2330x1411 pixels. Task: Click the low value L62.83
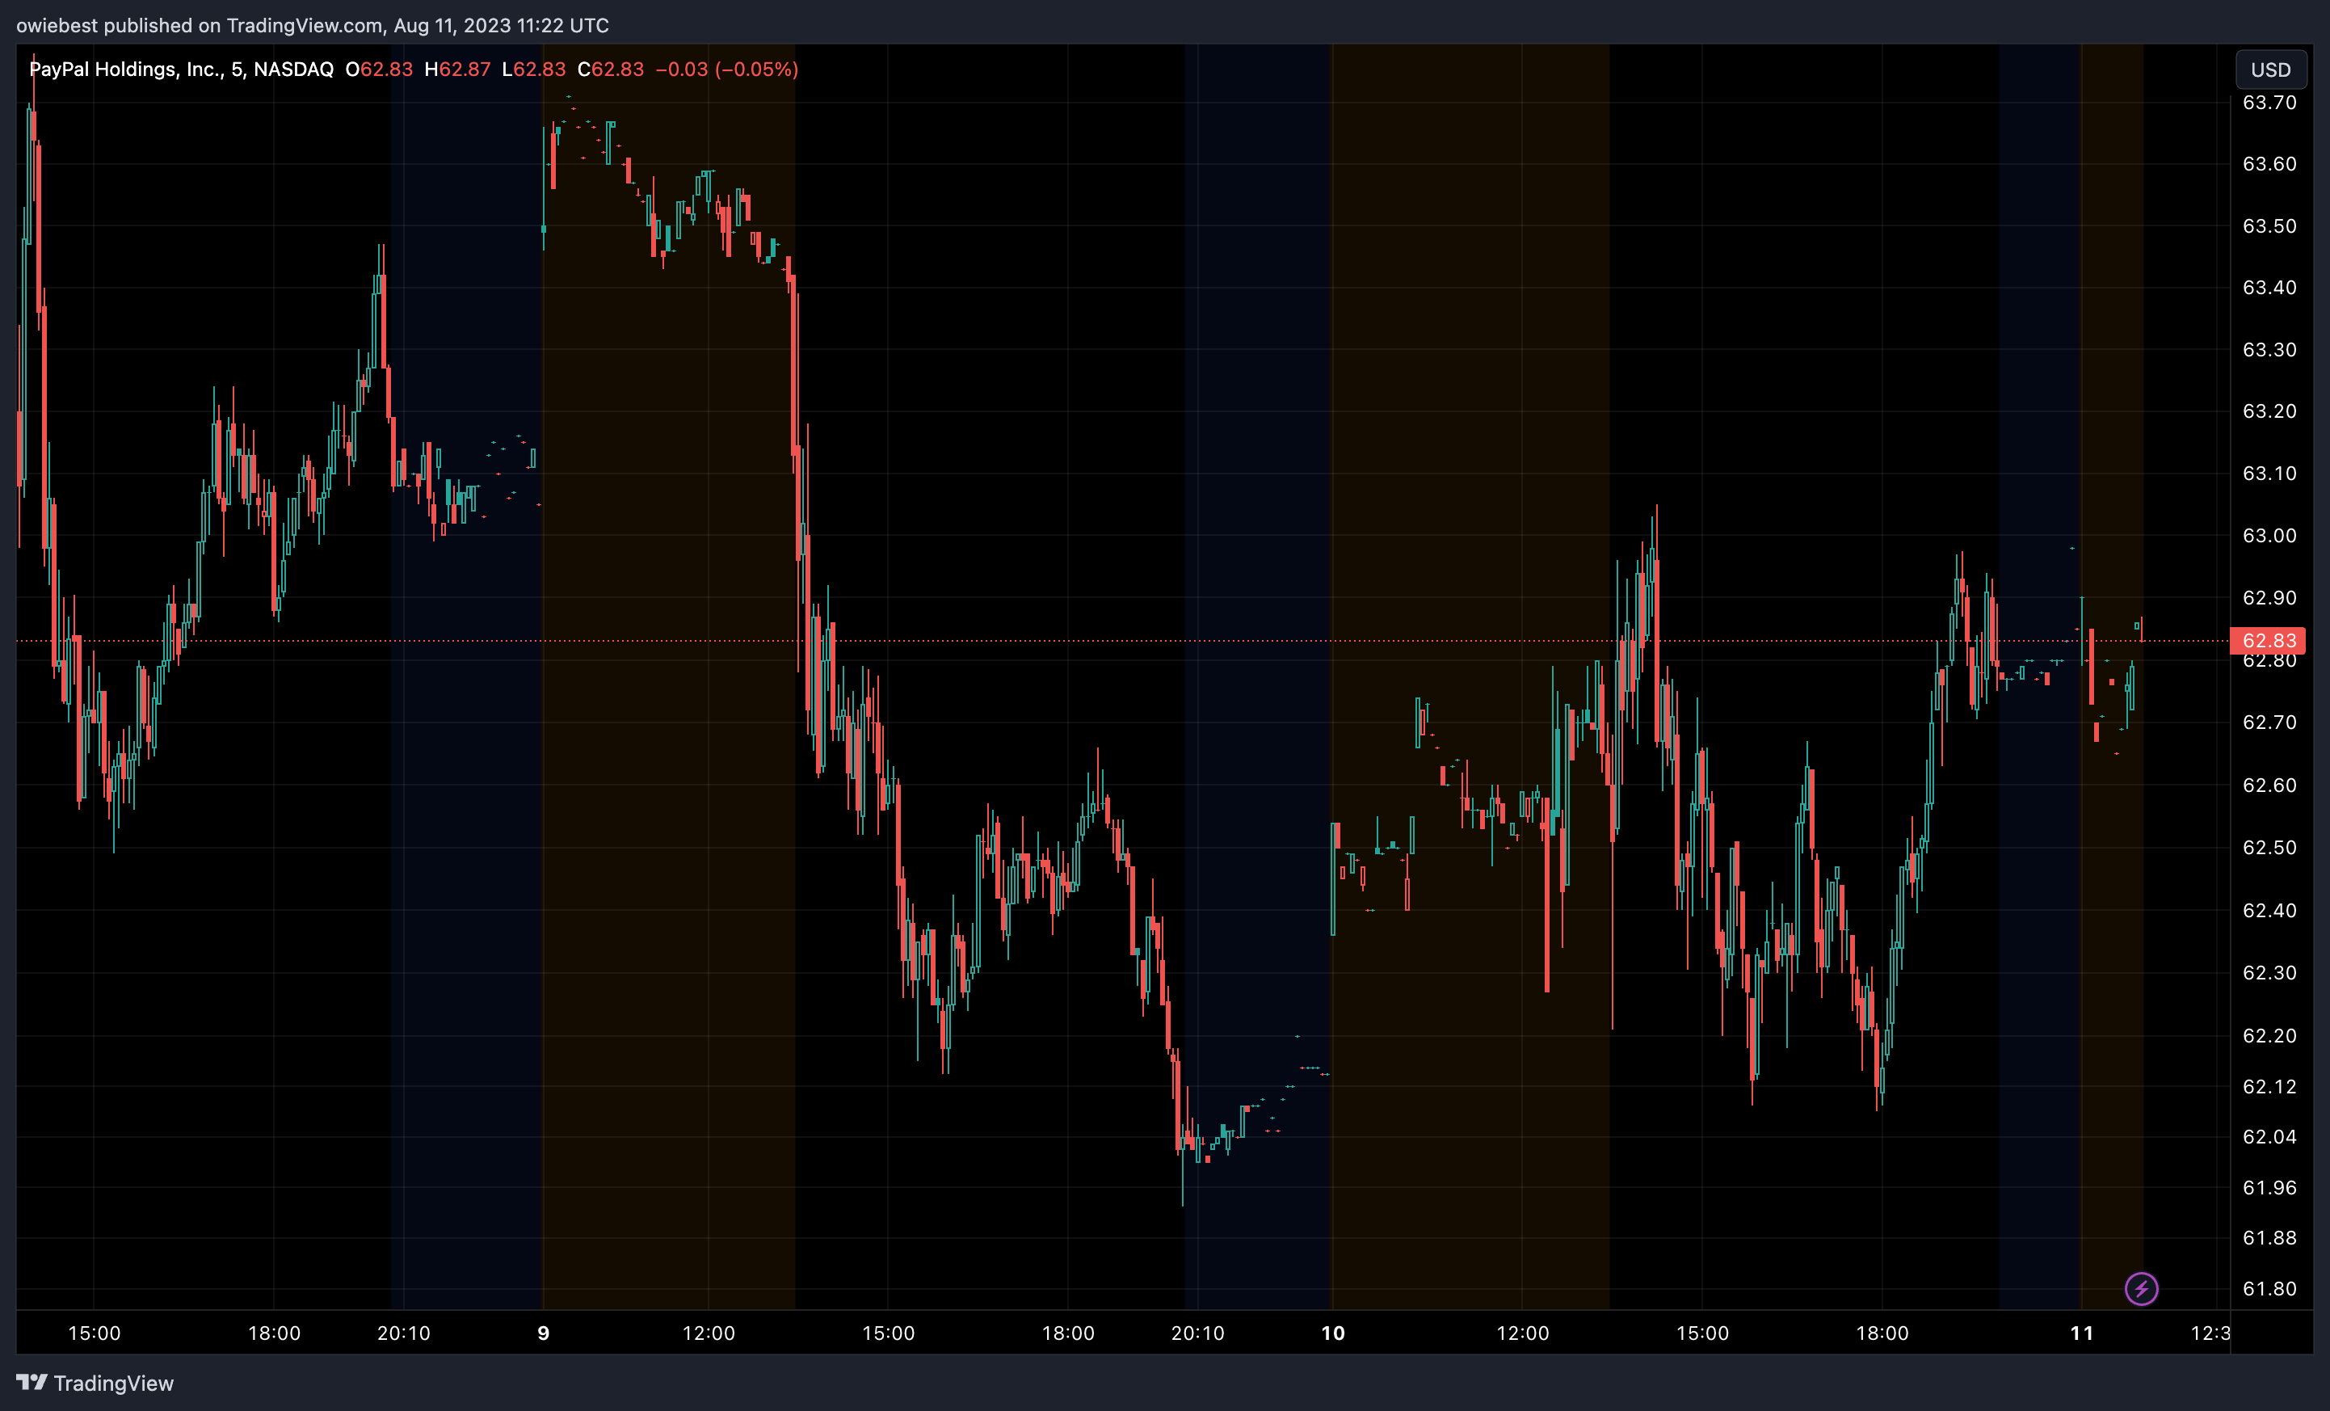coord(533,69)
